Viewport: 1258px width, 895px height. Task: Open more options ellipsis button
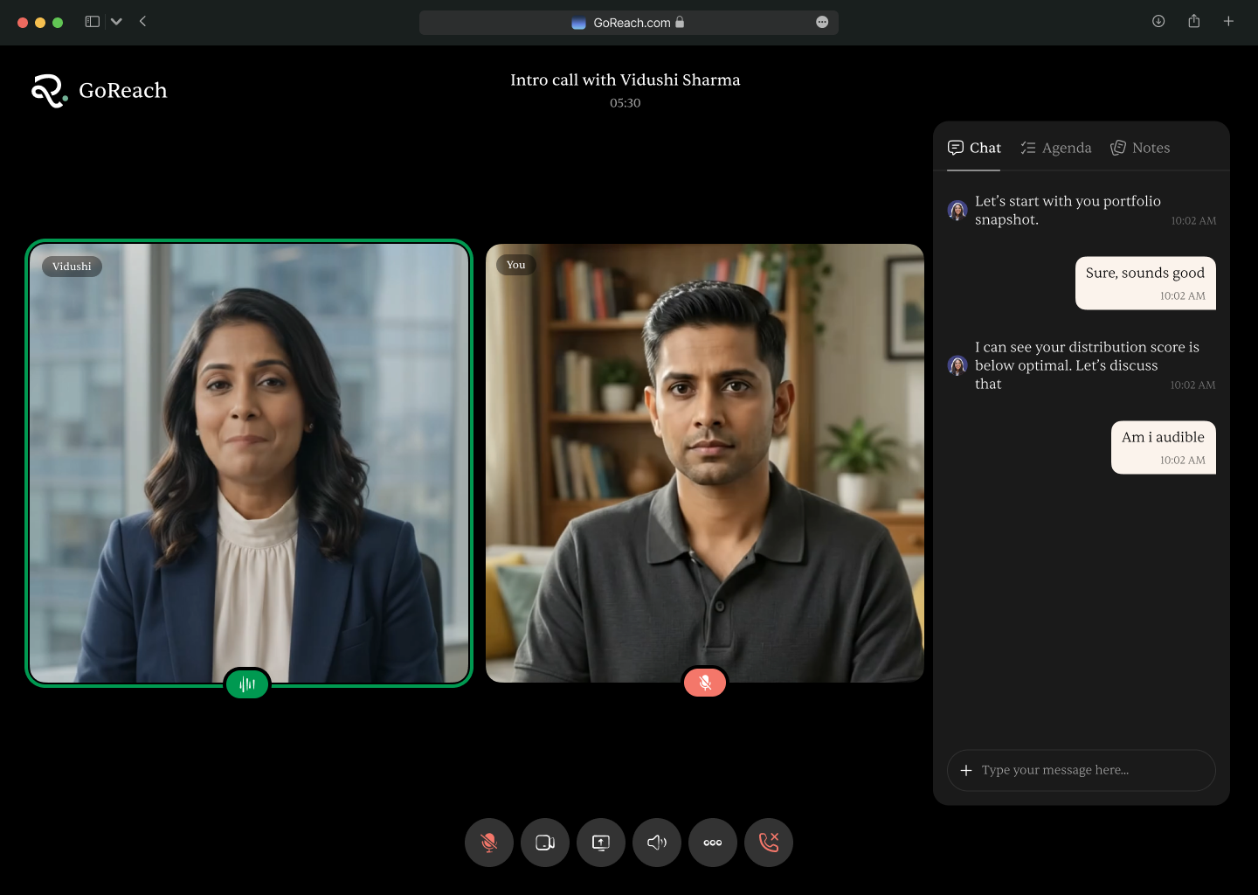[x=713, y=843]
